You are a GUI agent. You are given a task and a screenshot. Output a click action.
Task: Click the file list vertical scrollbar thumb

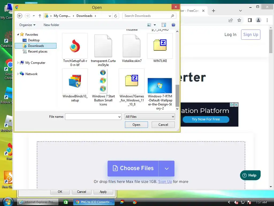[x=177, y=96]
